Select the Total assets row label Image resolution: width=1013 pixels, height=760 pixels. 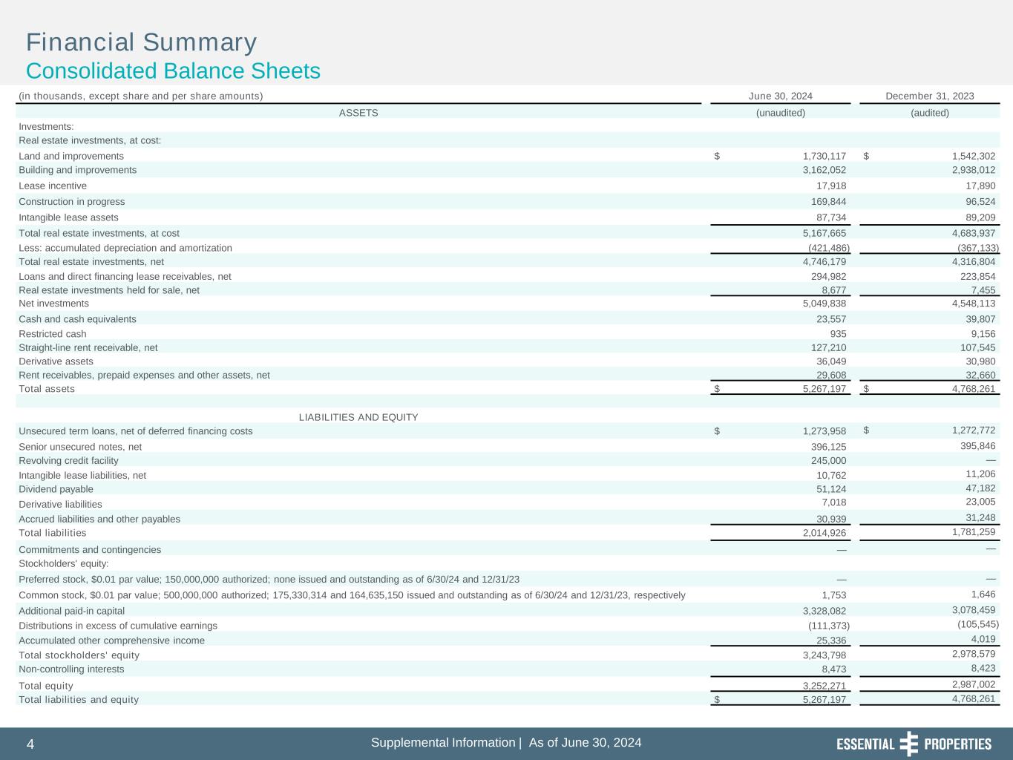point(47,389)
